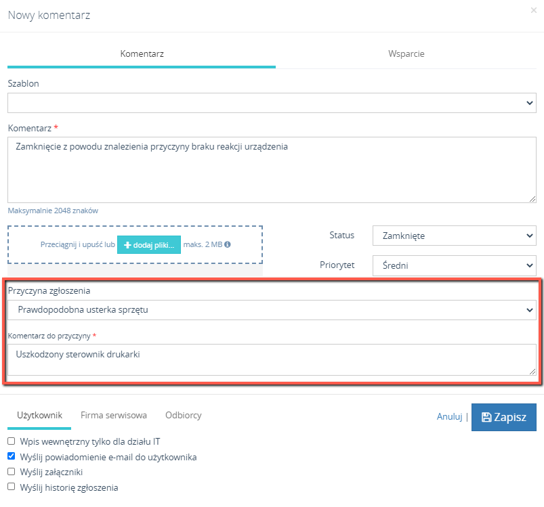Check the Wyślij załączniki option

click(12, 472)
